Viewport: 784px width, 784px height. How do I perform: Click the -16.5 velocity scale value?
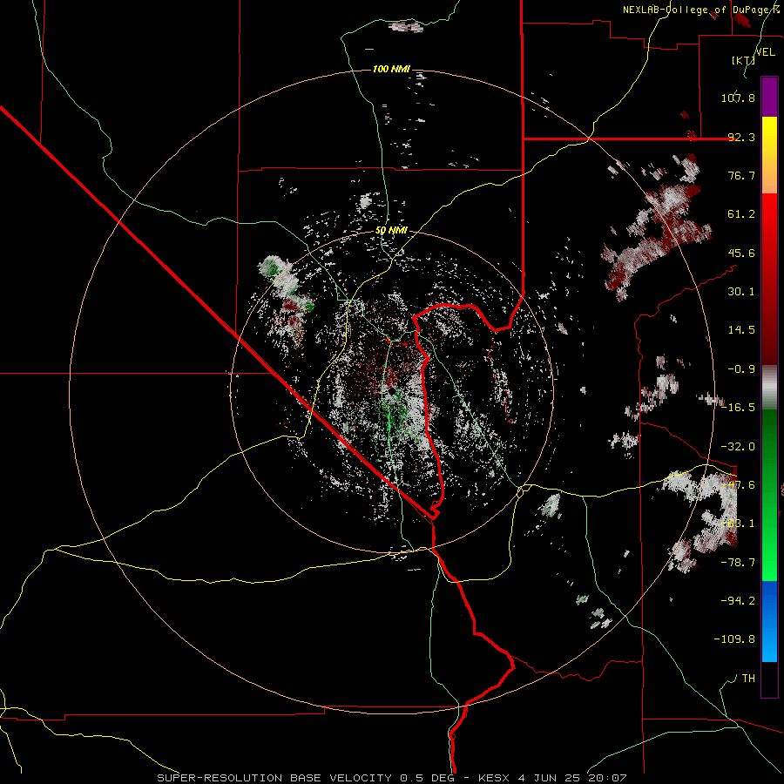click(x=738, y=408)
